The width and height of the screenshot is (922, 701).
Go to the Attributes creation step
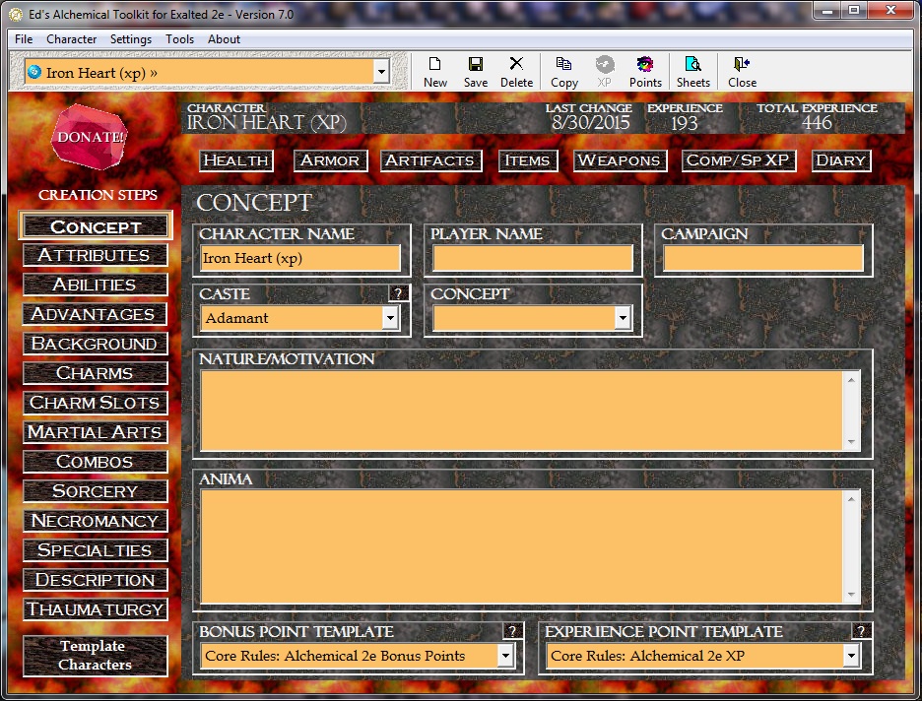point(96,255)
